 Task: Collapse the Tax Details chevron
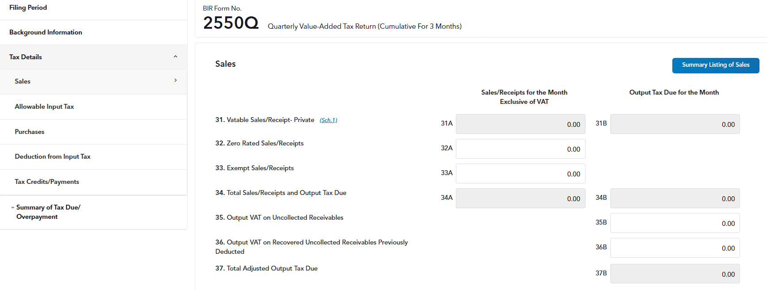175,57
